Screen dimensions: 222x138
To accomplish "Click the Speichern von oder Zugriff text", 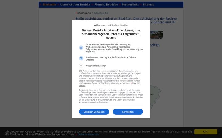I will 111,59.
